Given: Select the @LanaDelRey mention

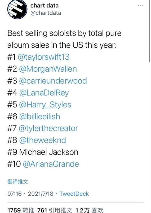Looking at the screenshot, I should [44, 93].
